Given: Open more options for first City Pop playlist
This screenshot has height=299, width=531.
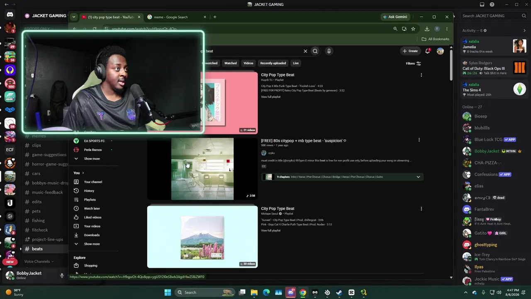Looking at the screenshot, I should (421, 75).
